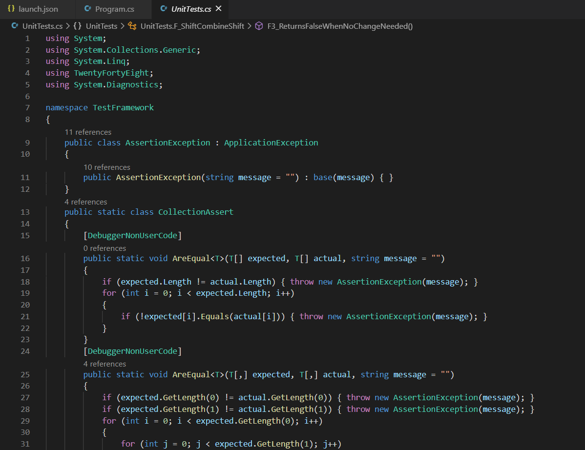Show the 10 references CodeLens
Screen dimensions: 585x450
tap(107, 167)
